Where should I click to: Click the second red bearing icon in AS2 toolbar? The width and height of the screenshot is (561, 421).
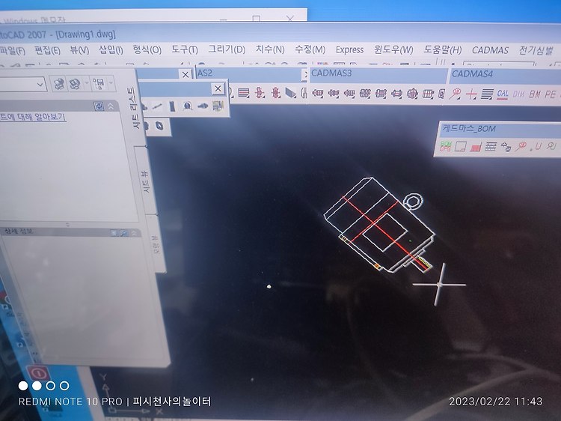click(x=275, y=93)
